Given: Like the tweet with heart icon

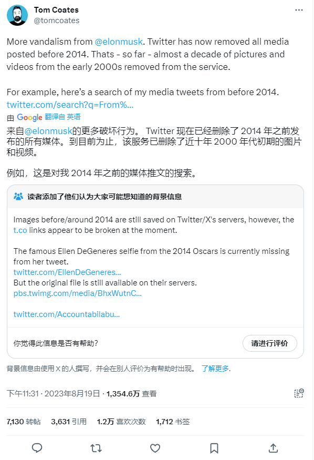Looking at the screenshot, I should point(155,448).
